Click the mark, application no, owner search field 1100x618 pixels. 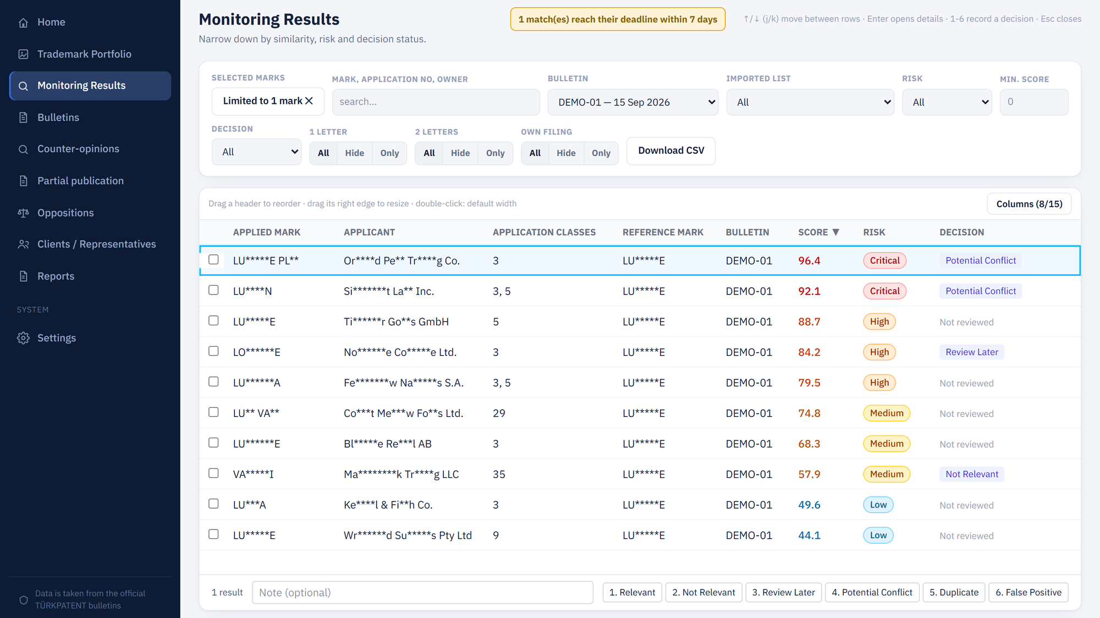(436, 102)
